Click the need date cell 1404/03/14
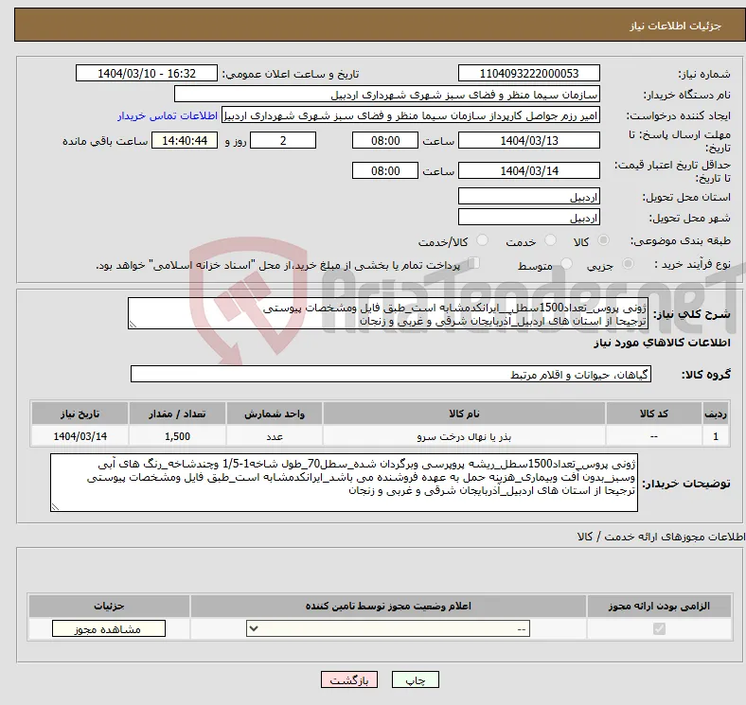Screen dimensions: 746x705 point(80,436)
